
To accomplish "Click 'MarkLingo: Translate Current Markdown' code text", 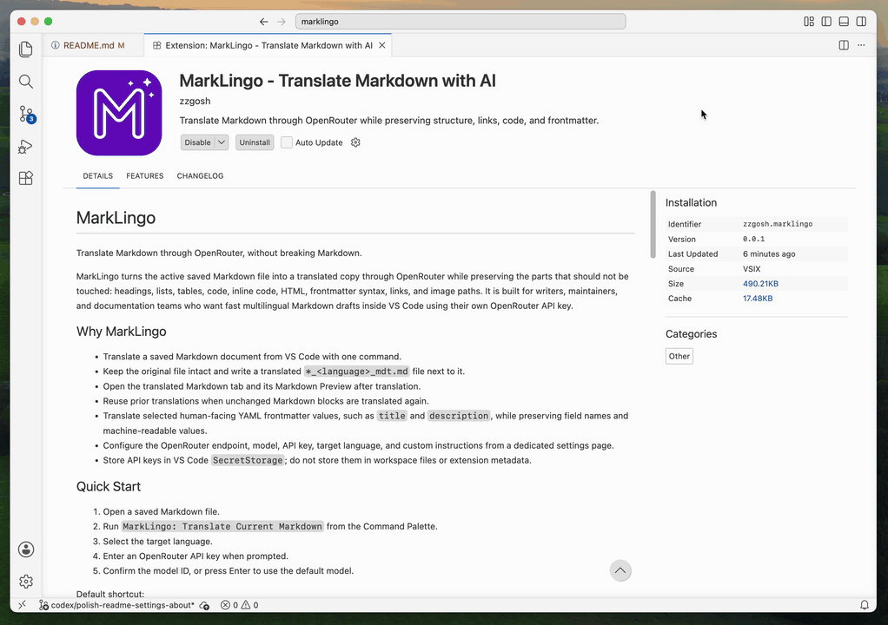I will coord(222,527).
